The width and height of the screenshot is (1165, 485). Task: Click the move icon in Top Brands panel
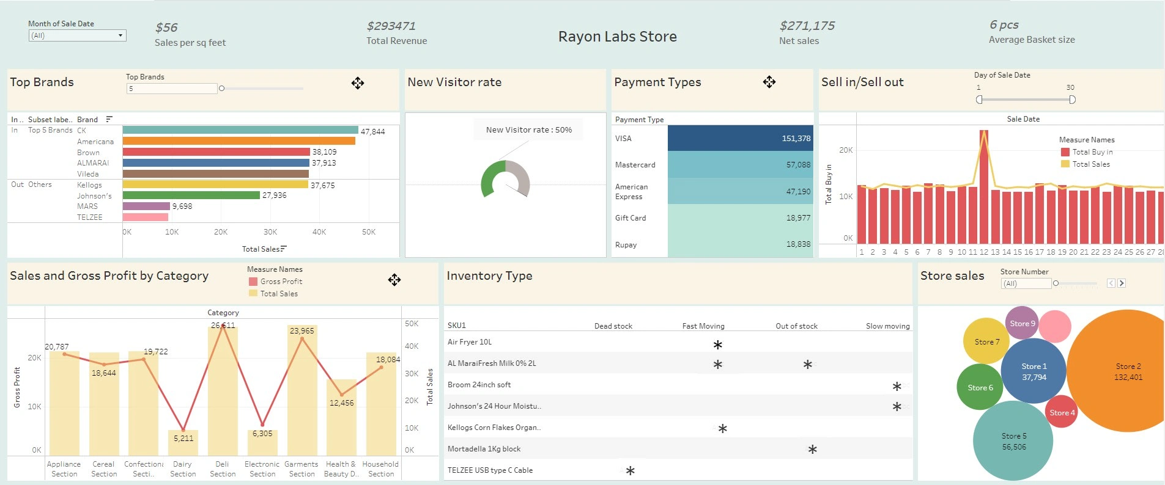358,83
